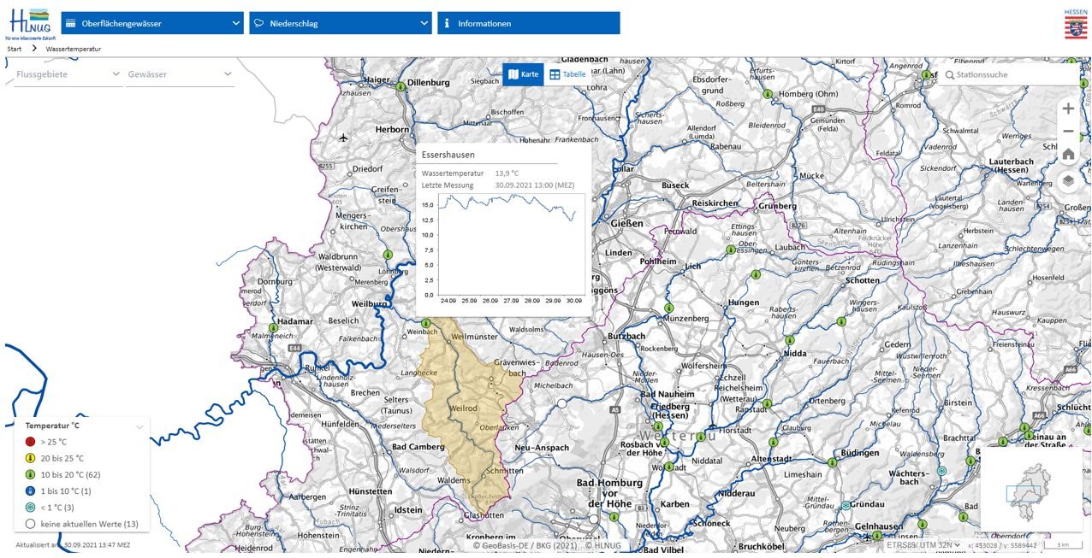The width and height of the screenshot is (1092, 558).
Task: Switch to Karte map view
Action: 523,74
